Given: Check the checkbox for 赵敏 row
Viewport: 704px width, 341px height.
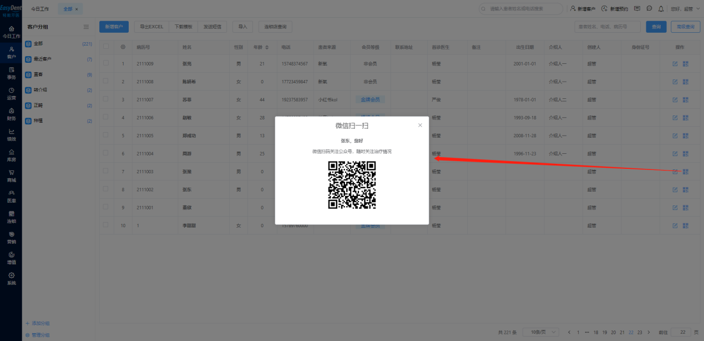Looking at the screenshot, I should coord(106,118).
